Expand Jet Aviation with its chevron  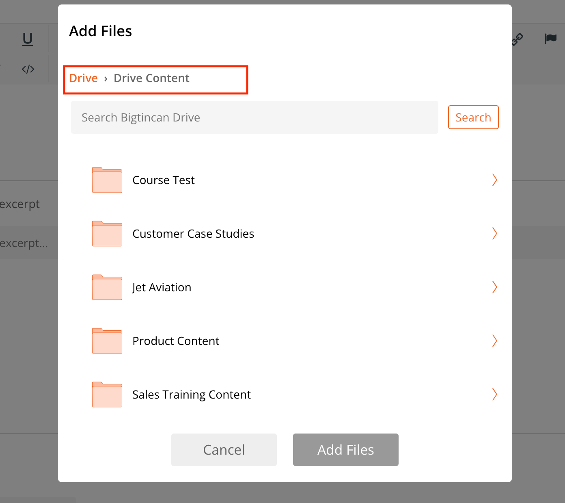pos(494,287)
